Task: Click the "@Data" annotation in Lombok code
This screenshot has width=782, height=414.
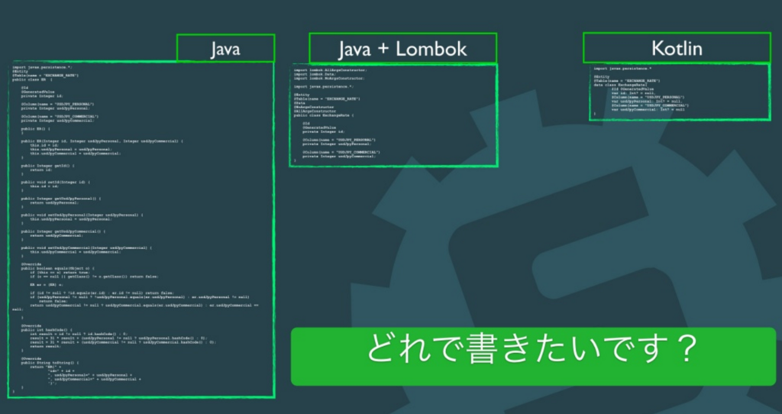Action: click(x=299, y=103)
